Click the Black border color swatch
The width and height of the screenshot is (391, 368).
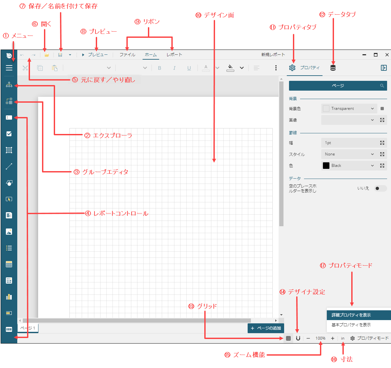coord(326,166)
